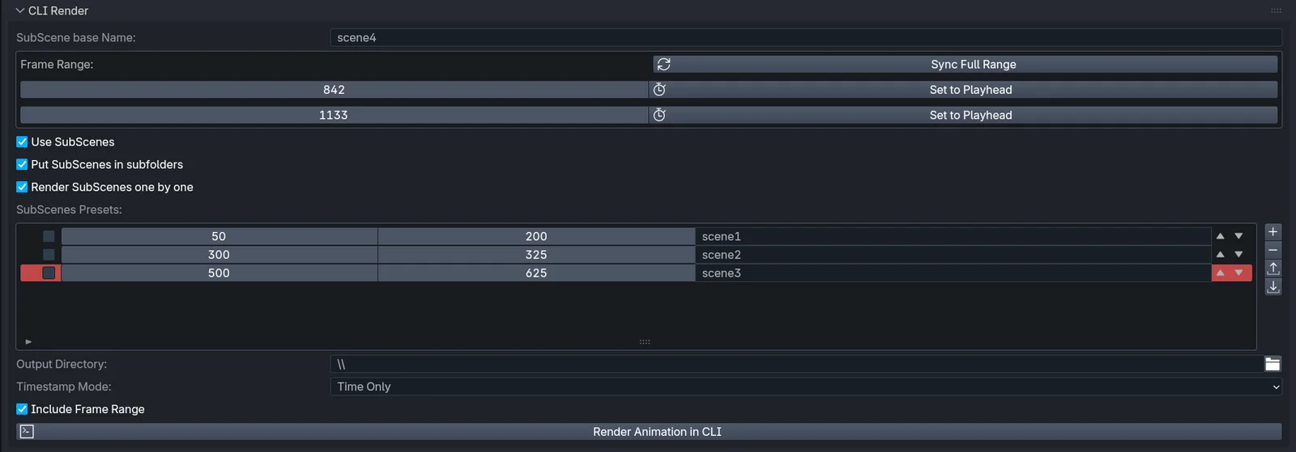The image size is (1296, 452).
Task: Click the SubScene base Name field
Action: (x=805, y=38)
